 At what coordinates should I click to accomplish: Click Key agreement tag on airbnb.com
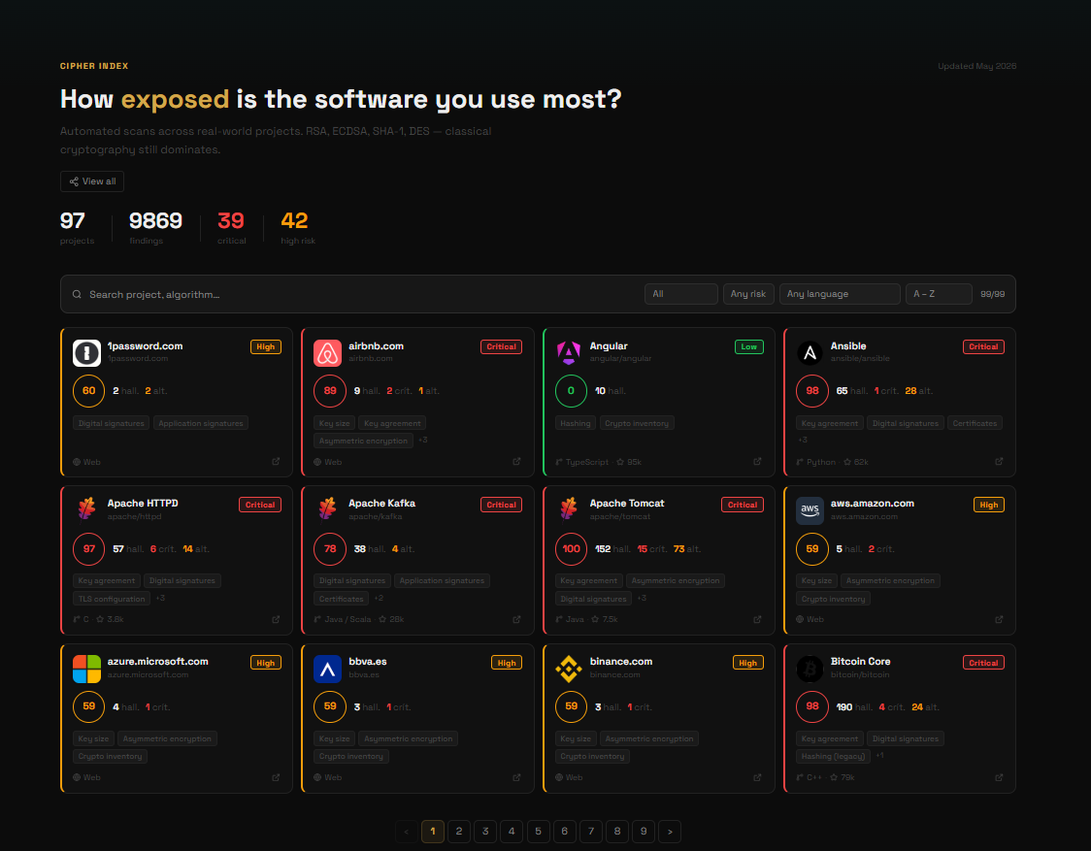coord(392,423)
